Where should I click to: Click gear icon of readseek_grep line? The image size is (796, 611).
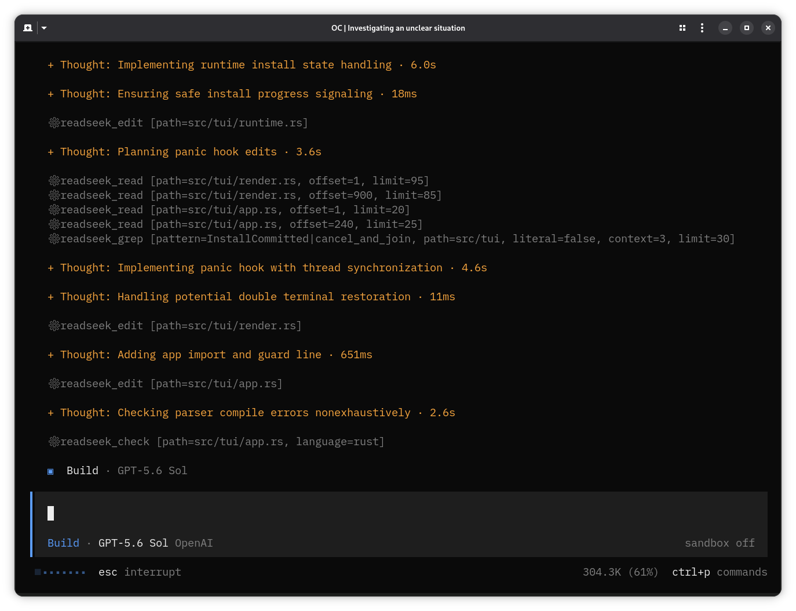[54, 239]
